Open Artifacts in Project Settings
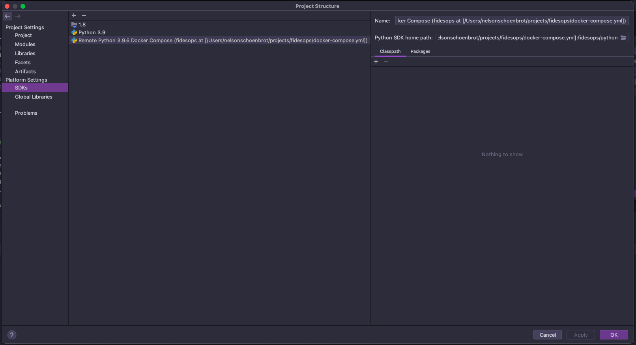Image resolution: width=636 pixels, height=345 pixels. tap(25, 72)
